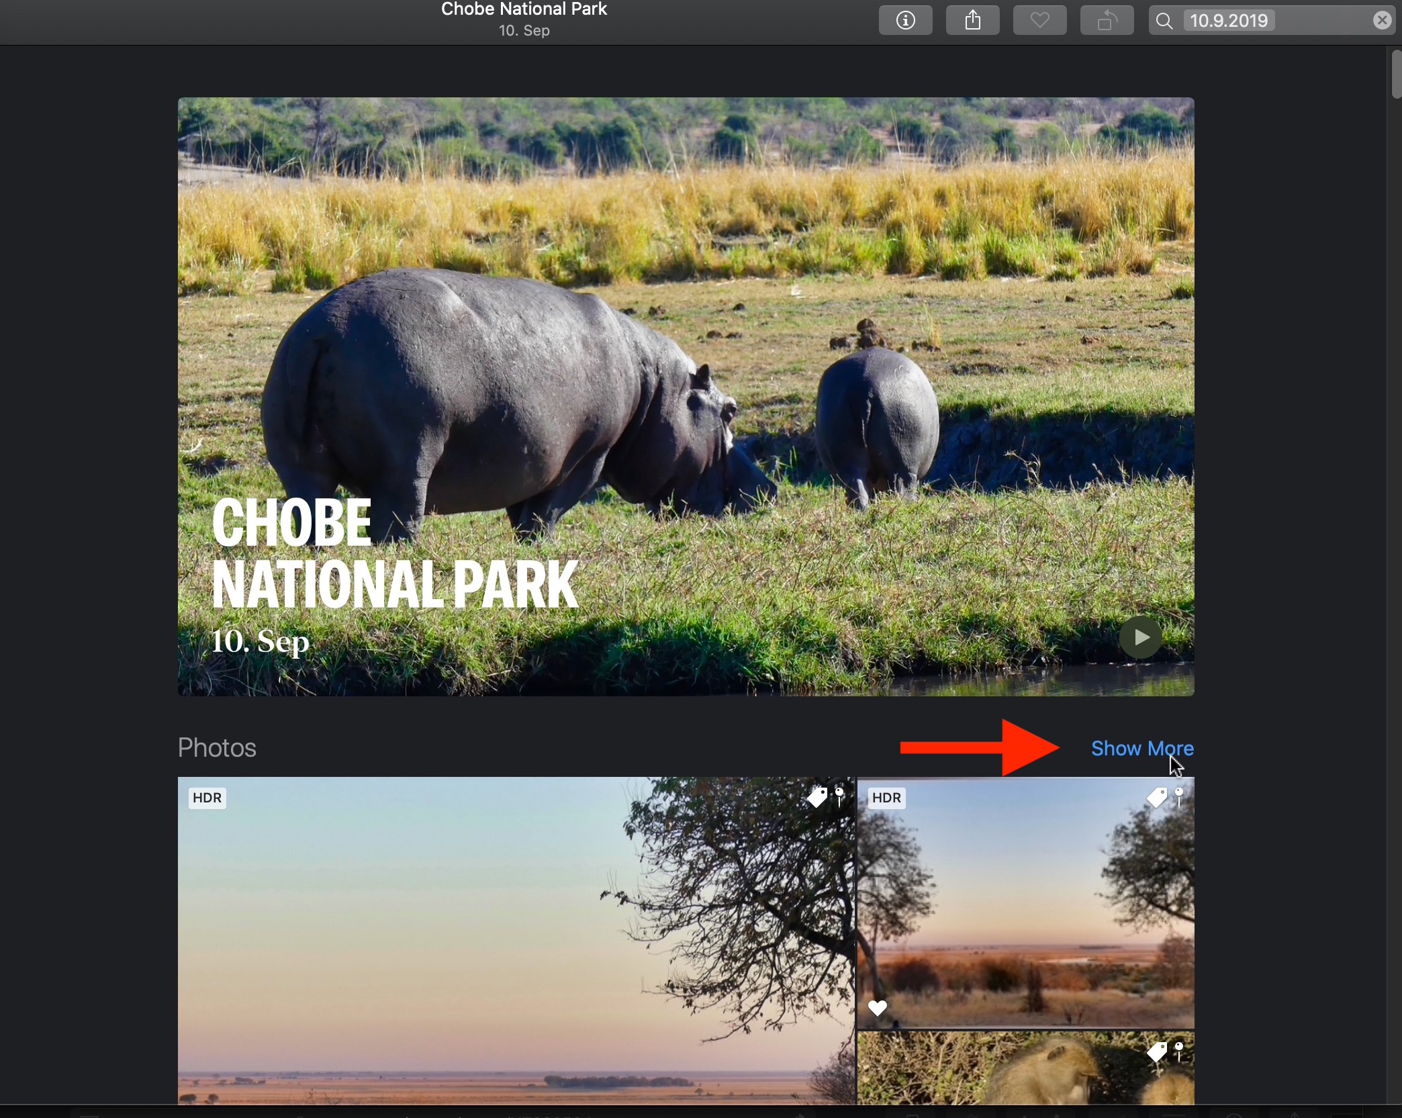Click the vertical scrollbar thumb
This screenshot has width=1402, height=1118.
coord(1397,74)
